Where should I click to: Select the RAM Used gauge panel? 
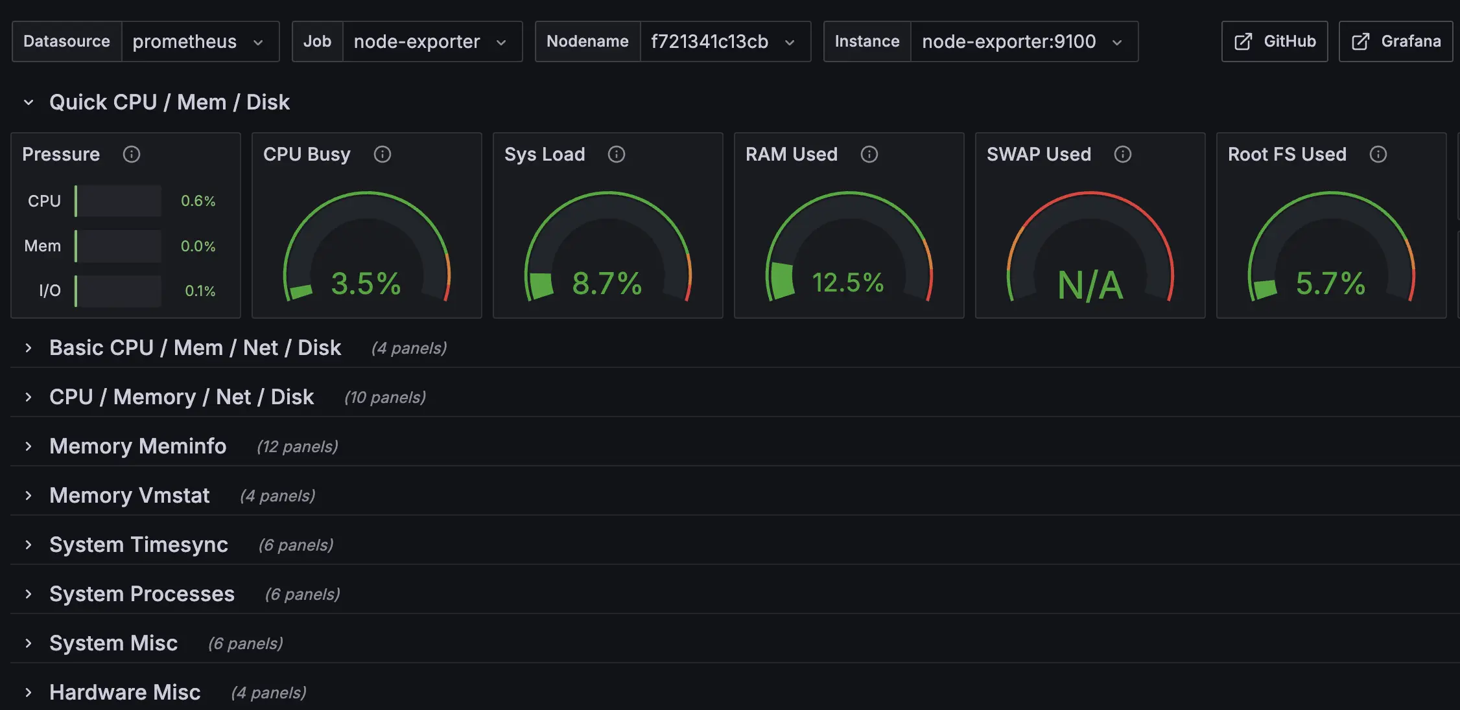click(x=848, y=259)
